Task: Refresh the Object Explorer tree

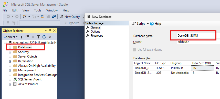Action: coord(44,37)
